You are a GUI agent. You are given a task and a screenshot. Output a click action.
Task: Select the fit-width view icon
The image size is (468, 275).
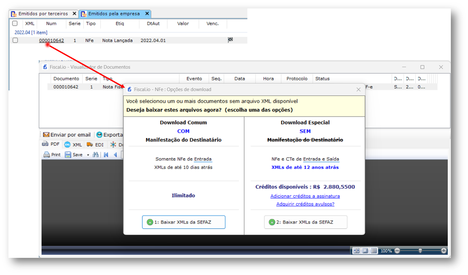coord(356,251)
